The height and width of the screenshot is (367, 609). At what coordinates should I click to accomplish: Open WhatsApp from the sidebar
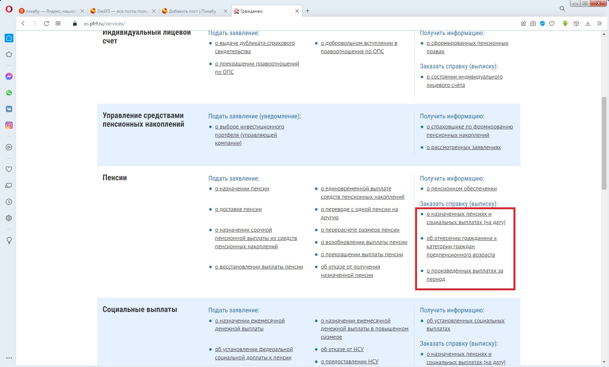pyautogui.click(x=9, y=93)
